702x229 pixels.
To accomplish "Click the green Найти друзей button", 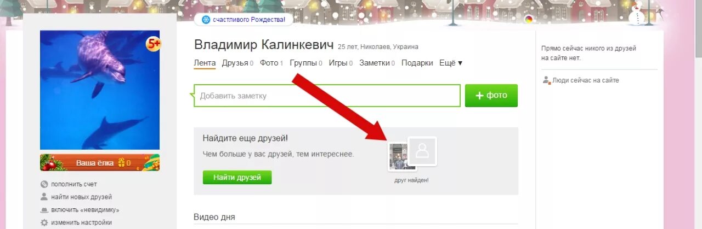I will (x=237, y=177).
